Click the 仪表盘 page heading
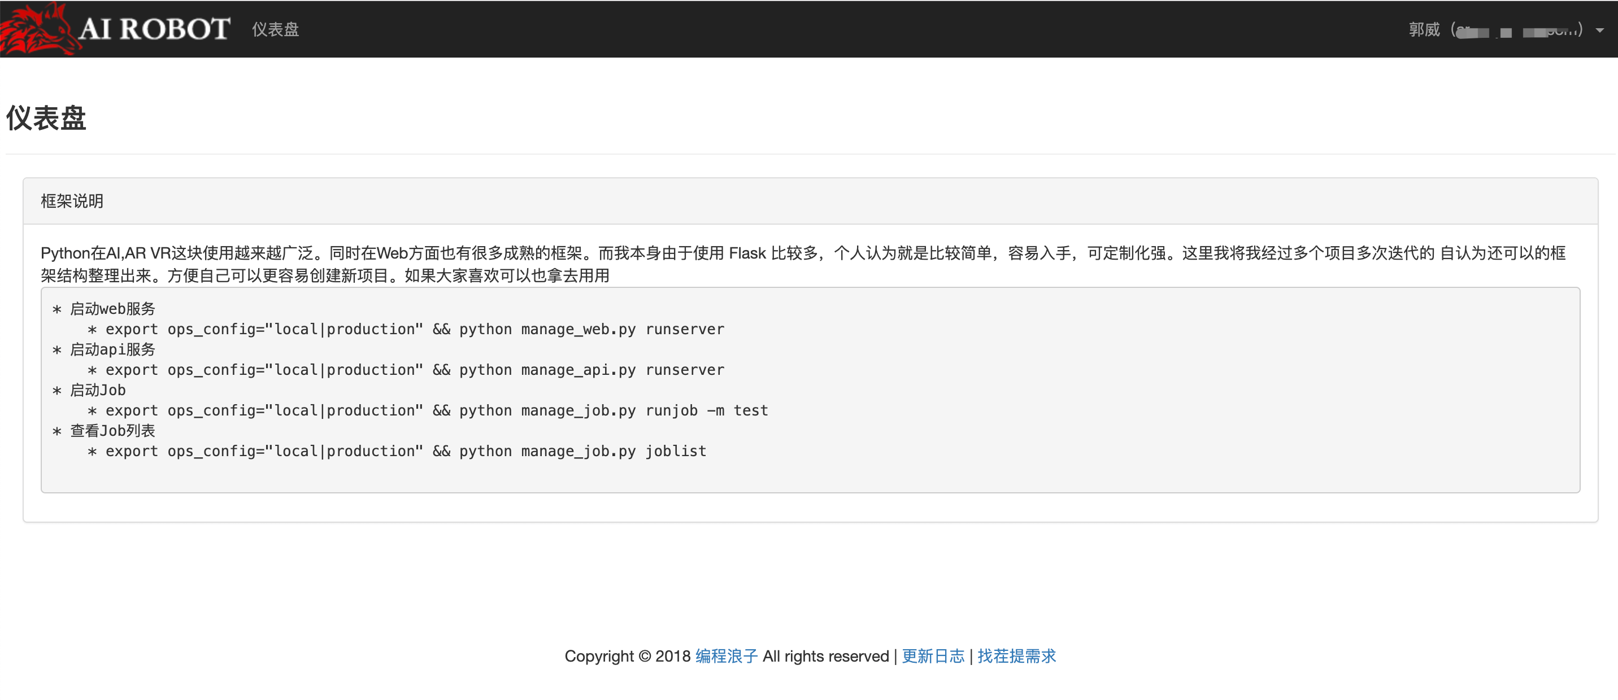This screenshot has height=700, width=1618. click(x=46, y=118)
